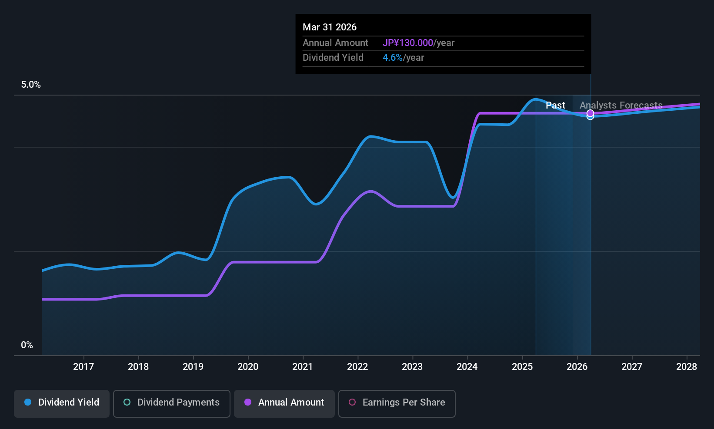Viewport: 714px width, 429px height.
Task: Click the 4.6%/year dividend yield tooltip value
Action: tap(403, 58)
